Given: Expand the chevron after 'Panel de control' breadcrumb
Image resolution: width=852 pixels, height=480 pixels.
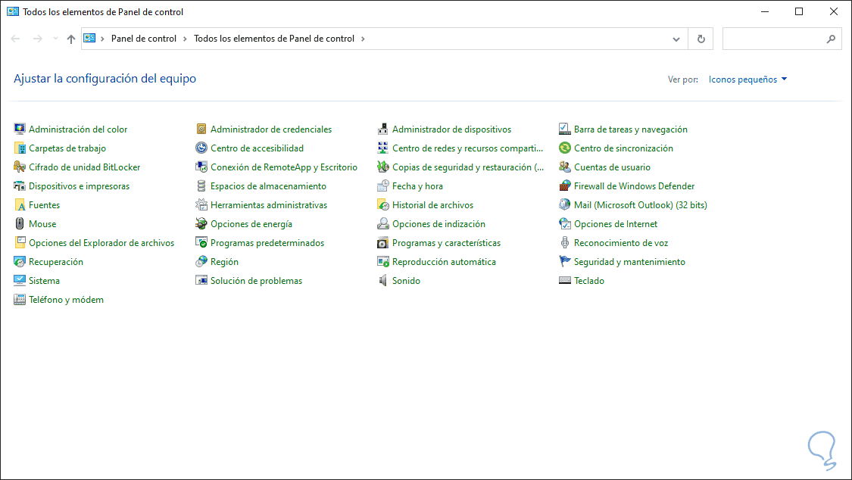Looking at the screenshot, I should [185, 39].
